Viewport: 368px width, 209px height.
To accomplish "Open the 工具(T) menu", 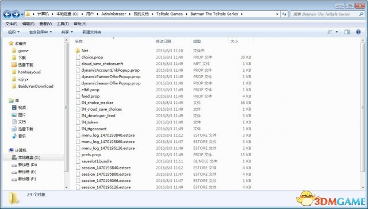I will tap(63, 24).
